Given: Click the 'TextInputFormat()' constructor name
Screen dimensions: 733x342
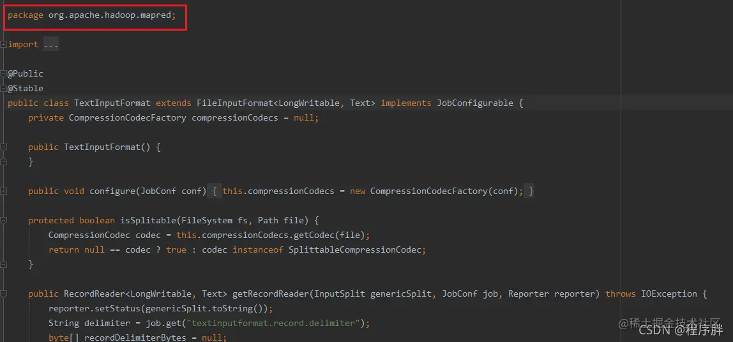Looking at the screenshot, I should pos(107,147).
